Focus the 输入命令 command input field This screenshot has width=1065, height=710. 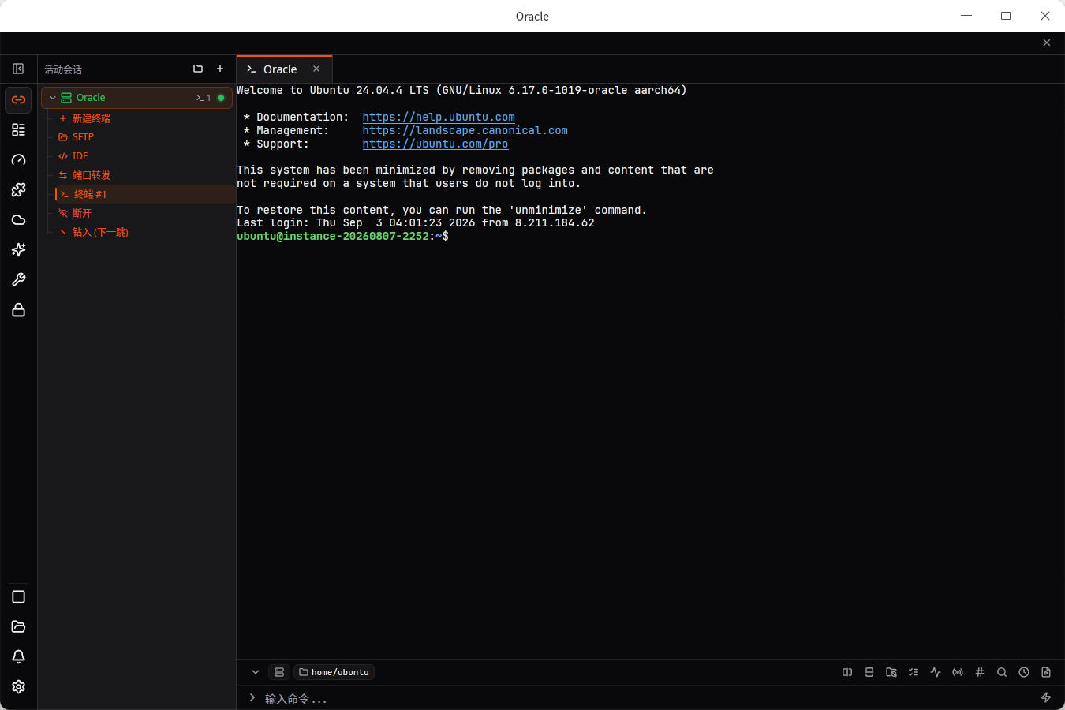(x=647, y=698)
